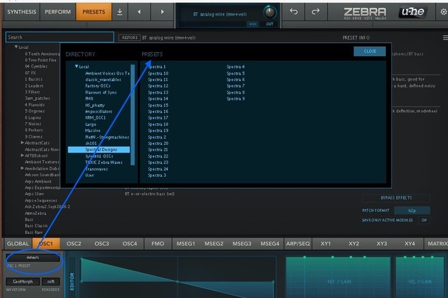Click the KEY / GAIN graph
This screenshot has height=298, width=448.
(x=339, y=278)
